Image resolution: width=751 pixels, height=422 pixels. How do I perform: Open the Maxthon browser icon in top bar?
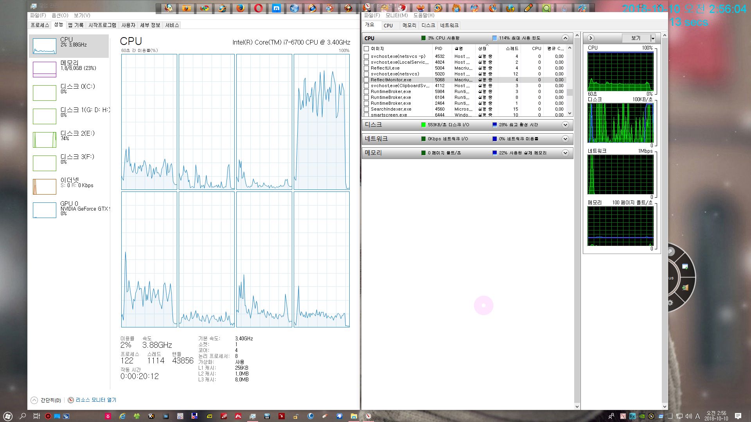(276, 8)
